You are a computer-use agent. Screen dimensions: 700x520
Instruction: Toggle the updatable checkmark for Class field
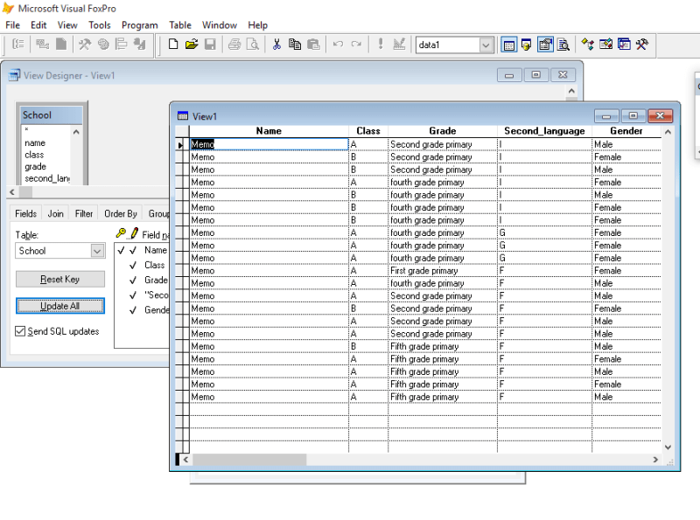click(133, 266)
